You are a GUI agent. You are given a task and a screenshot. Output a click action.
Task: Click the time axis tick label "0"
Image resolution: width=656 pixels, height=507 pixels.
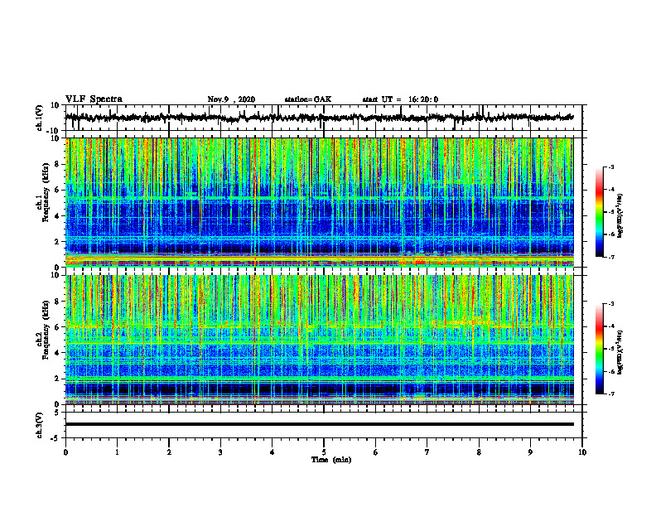click(65, 452)
